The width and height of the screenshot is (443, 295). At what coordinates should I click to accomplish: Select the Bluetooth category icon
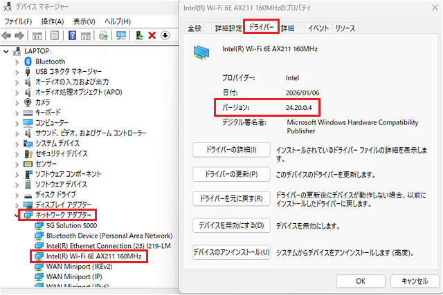pyautogui.click(x=28, y=61)
